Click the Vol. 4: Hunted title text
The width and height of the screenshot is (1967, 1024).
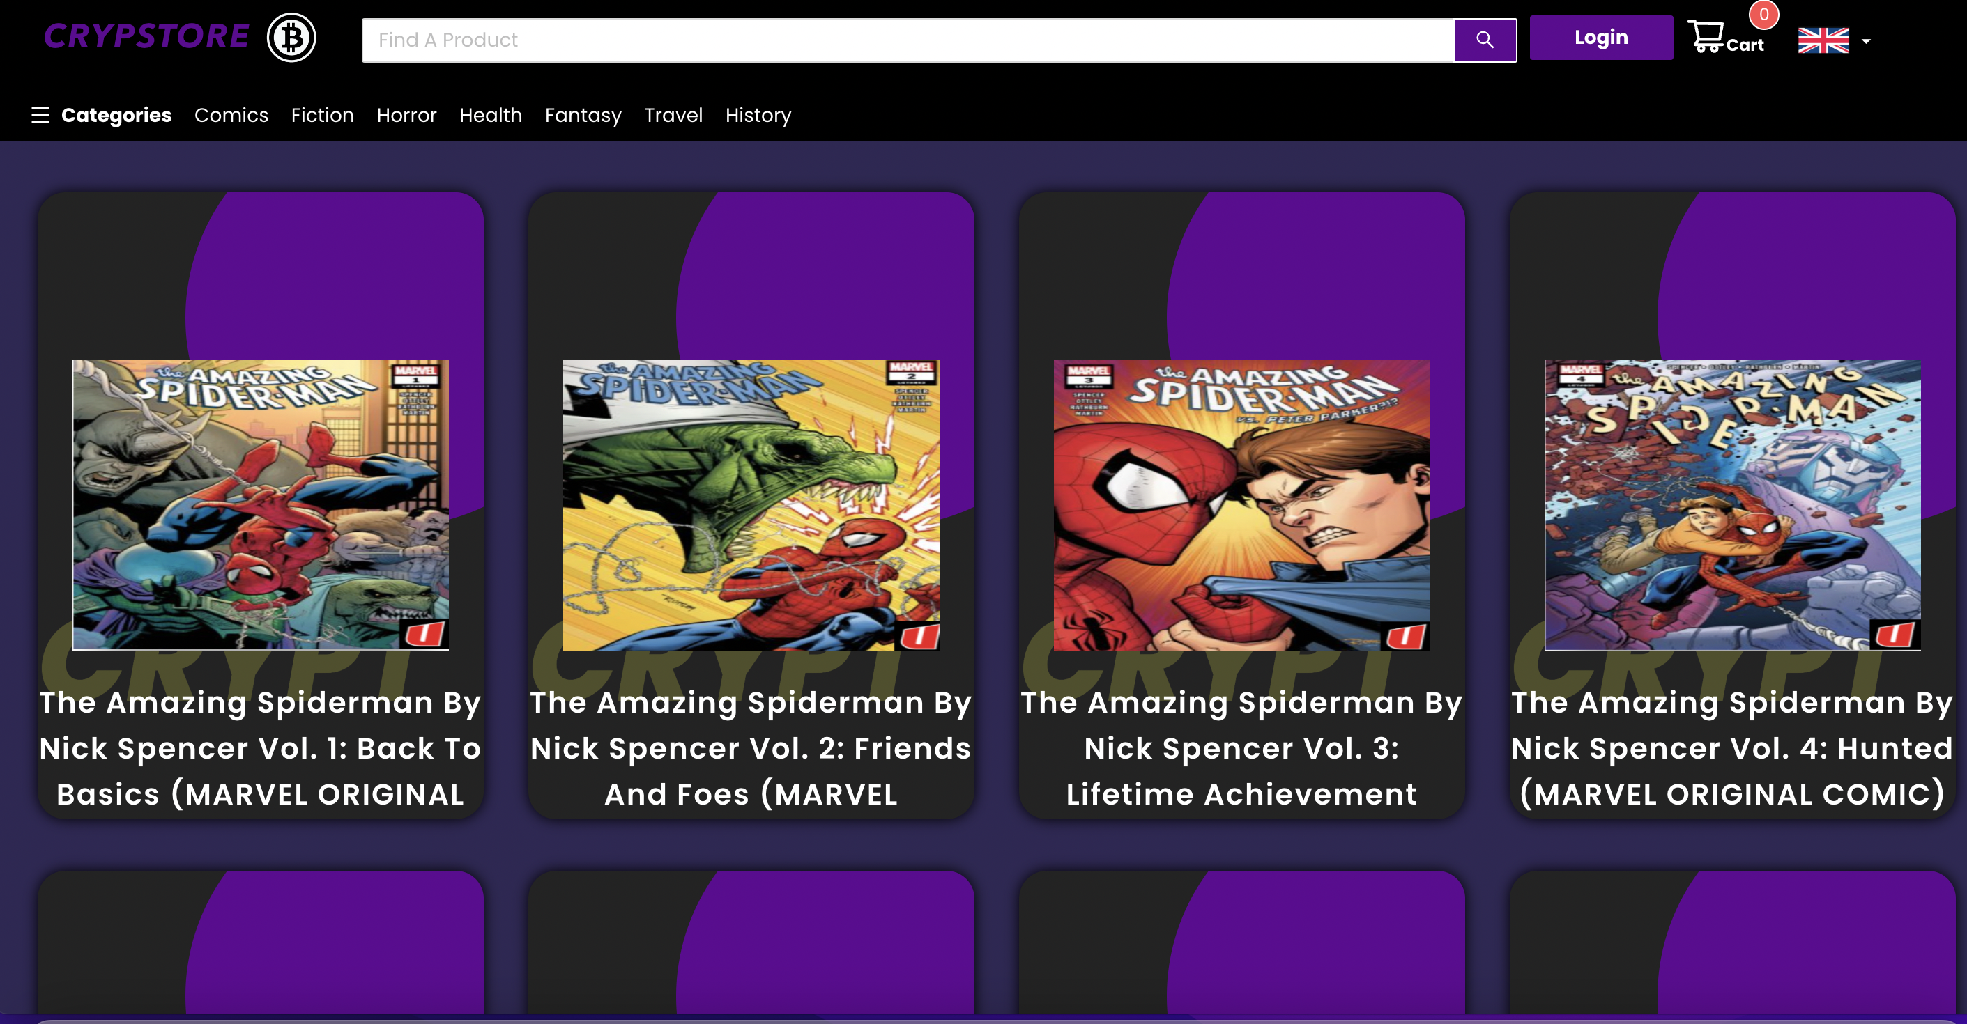(1732, 747)
